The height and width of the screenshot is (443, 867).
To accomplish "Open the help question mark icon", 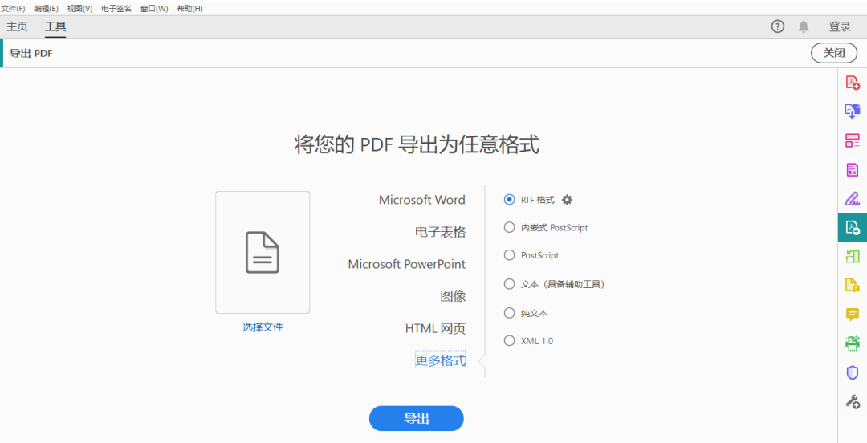I will tap(778, 26).
